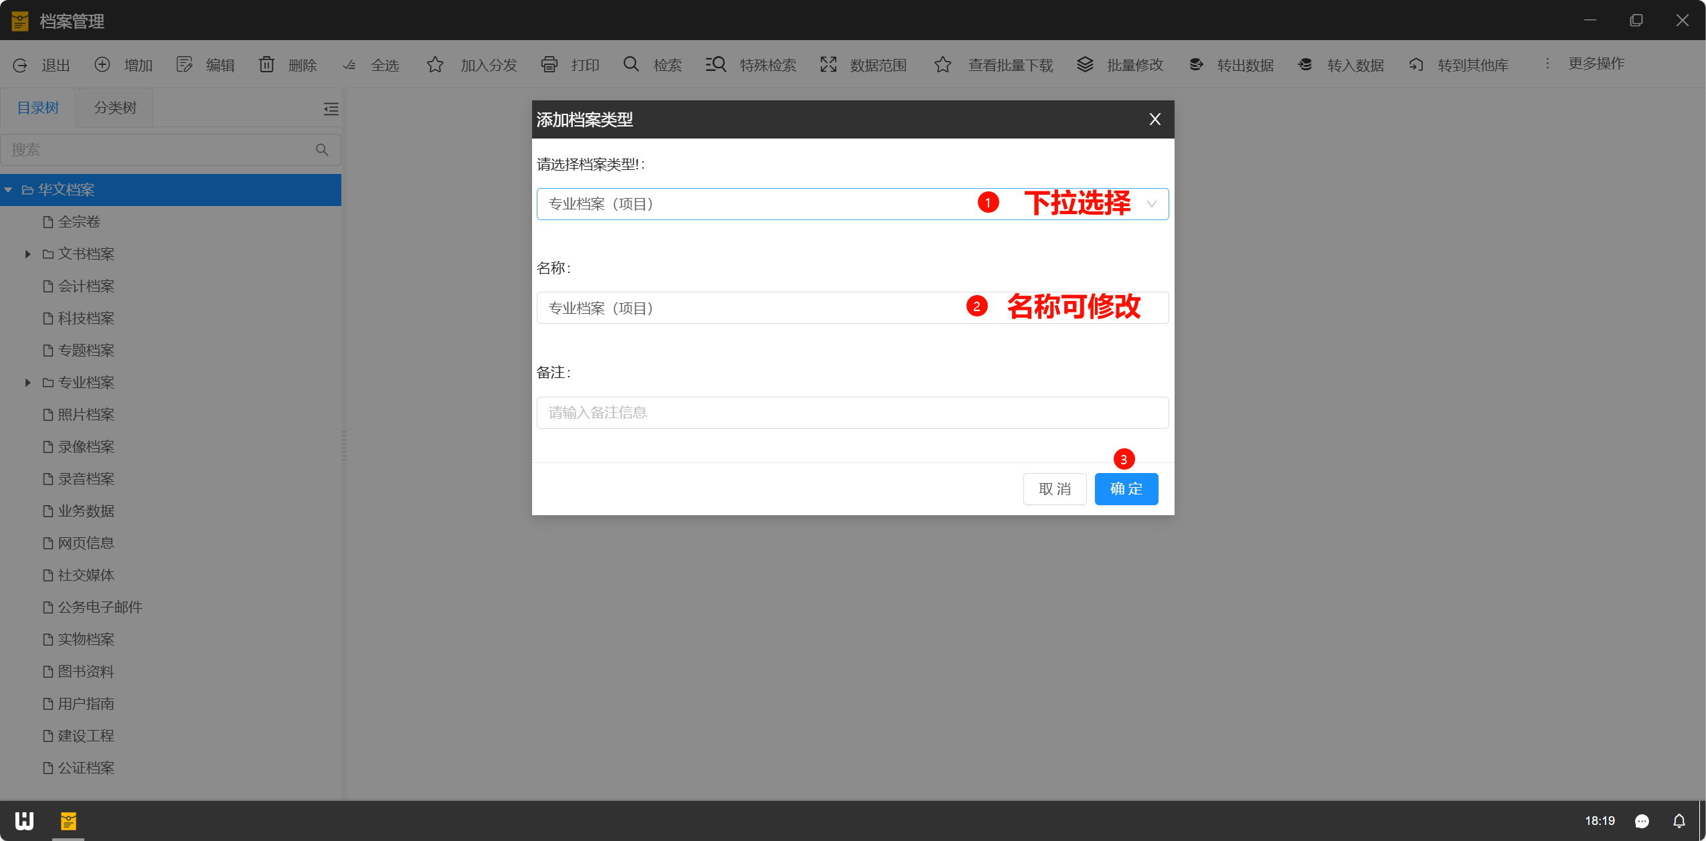Expand the 专业档案 tree node
The image size is (1706, 841).
(x=27, y=383)
